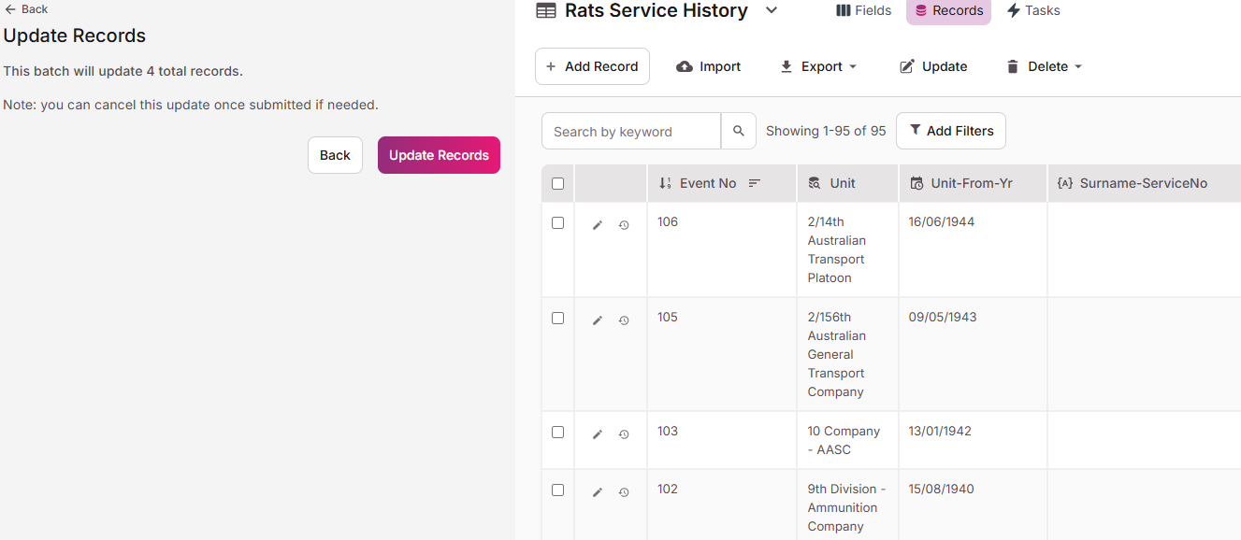Click the back arrow at top left
Viewport: 1241px width, 540px height.
pyautogui.click(x=10, y=9)
